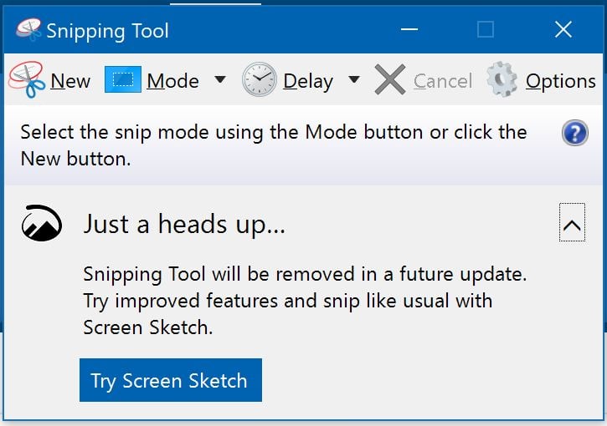Click the New text label
The width and height of the screenshot is (607, 426).
click(x=70, y=81)
